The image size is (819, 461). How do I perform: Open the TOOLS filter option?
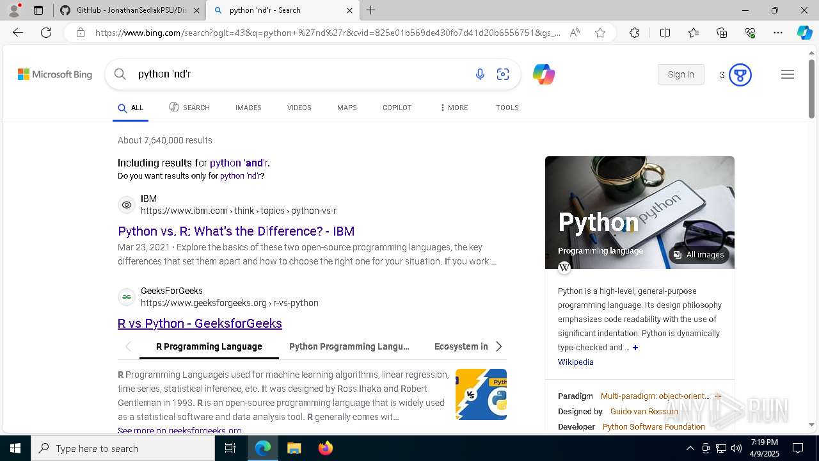[507, 108]
